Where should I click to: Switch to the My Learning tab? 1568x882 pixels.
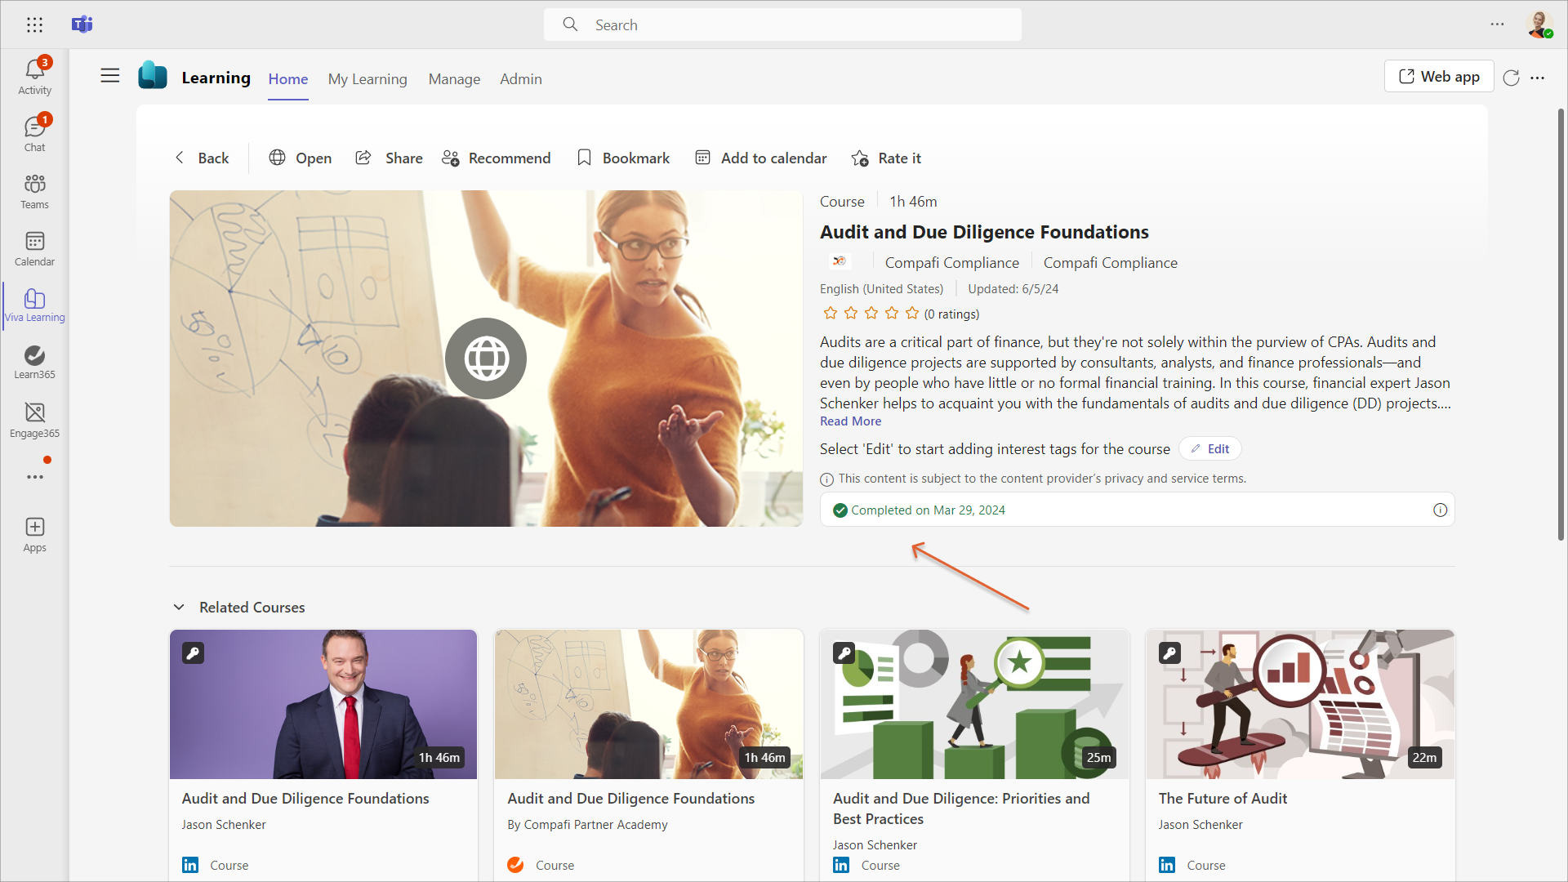[x=367, y=78]
